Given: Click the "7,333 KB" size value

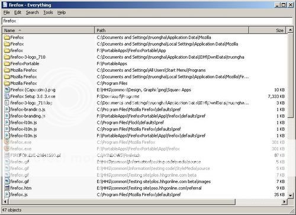Looking at the screenshot, I should coord(276,97).
